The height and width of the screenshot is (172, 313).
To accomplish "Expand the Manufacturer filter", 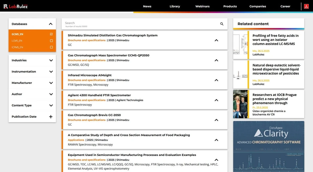I will coord(51,83).
